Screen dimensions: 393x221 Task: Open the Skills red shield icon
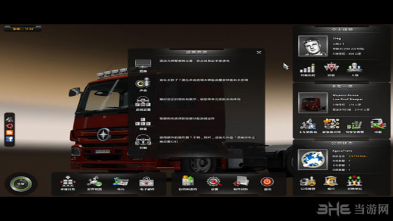(x=331, y=68)
